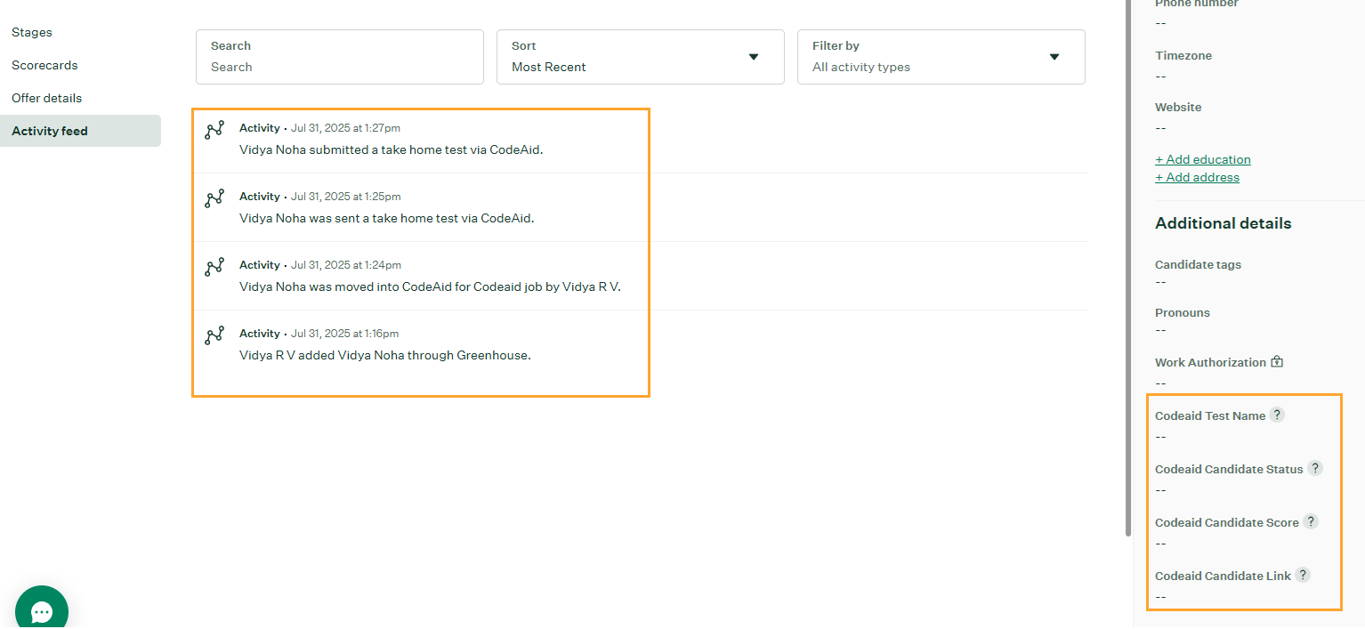Click the 'Pronouns' label

point(1183,312)
